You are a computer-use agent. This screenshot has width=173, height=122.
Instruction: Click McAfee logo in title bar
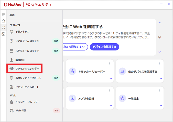pyautogui.click(x=13, y=5)
